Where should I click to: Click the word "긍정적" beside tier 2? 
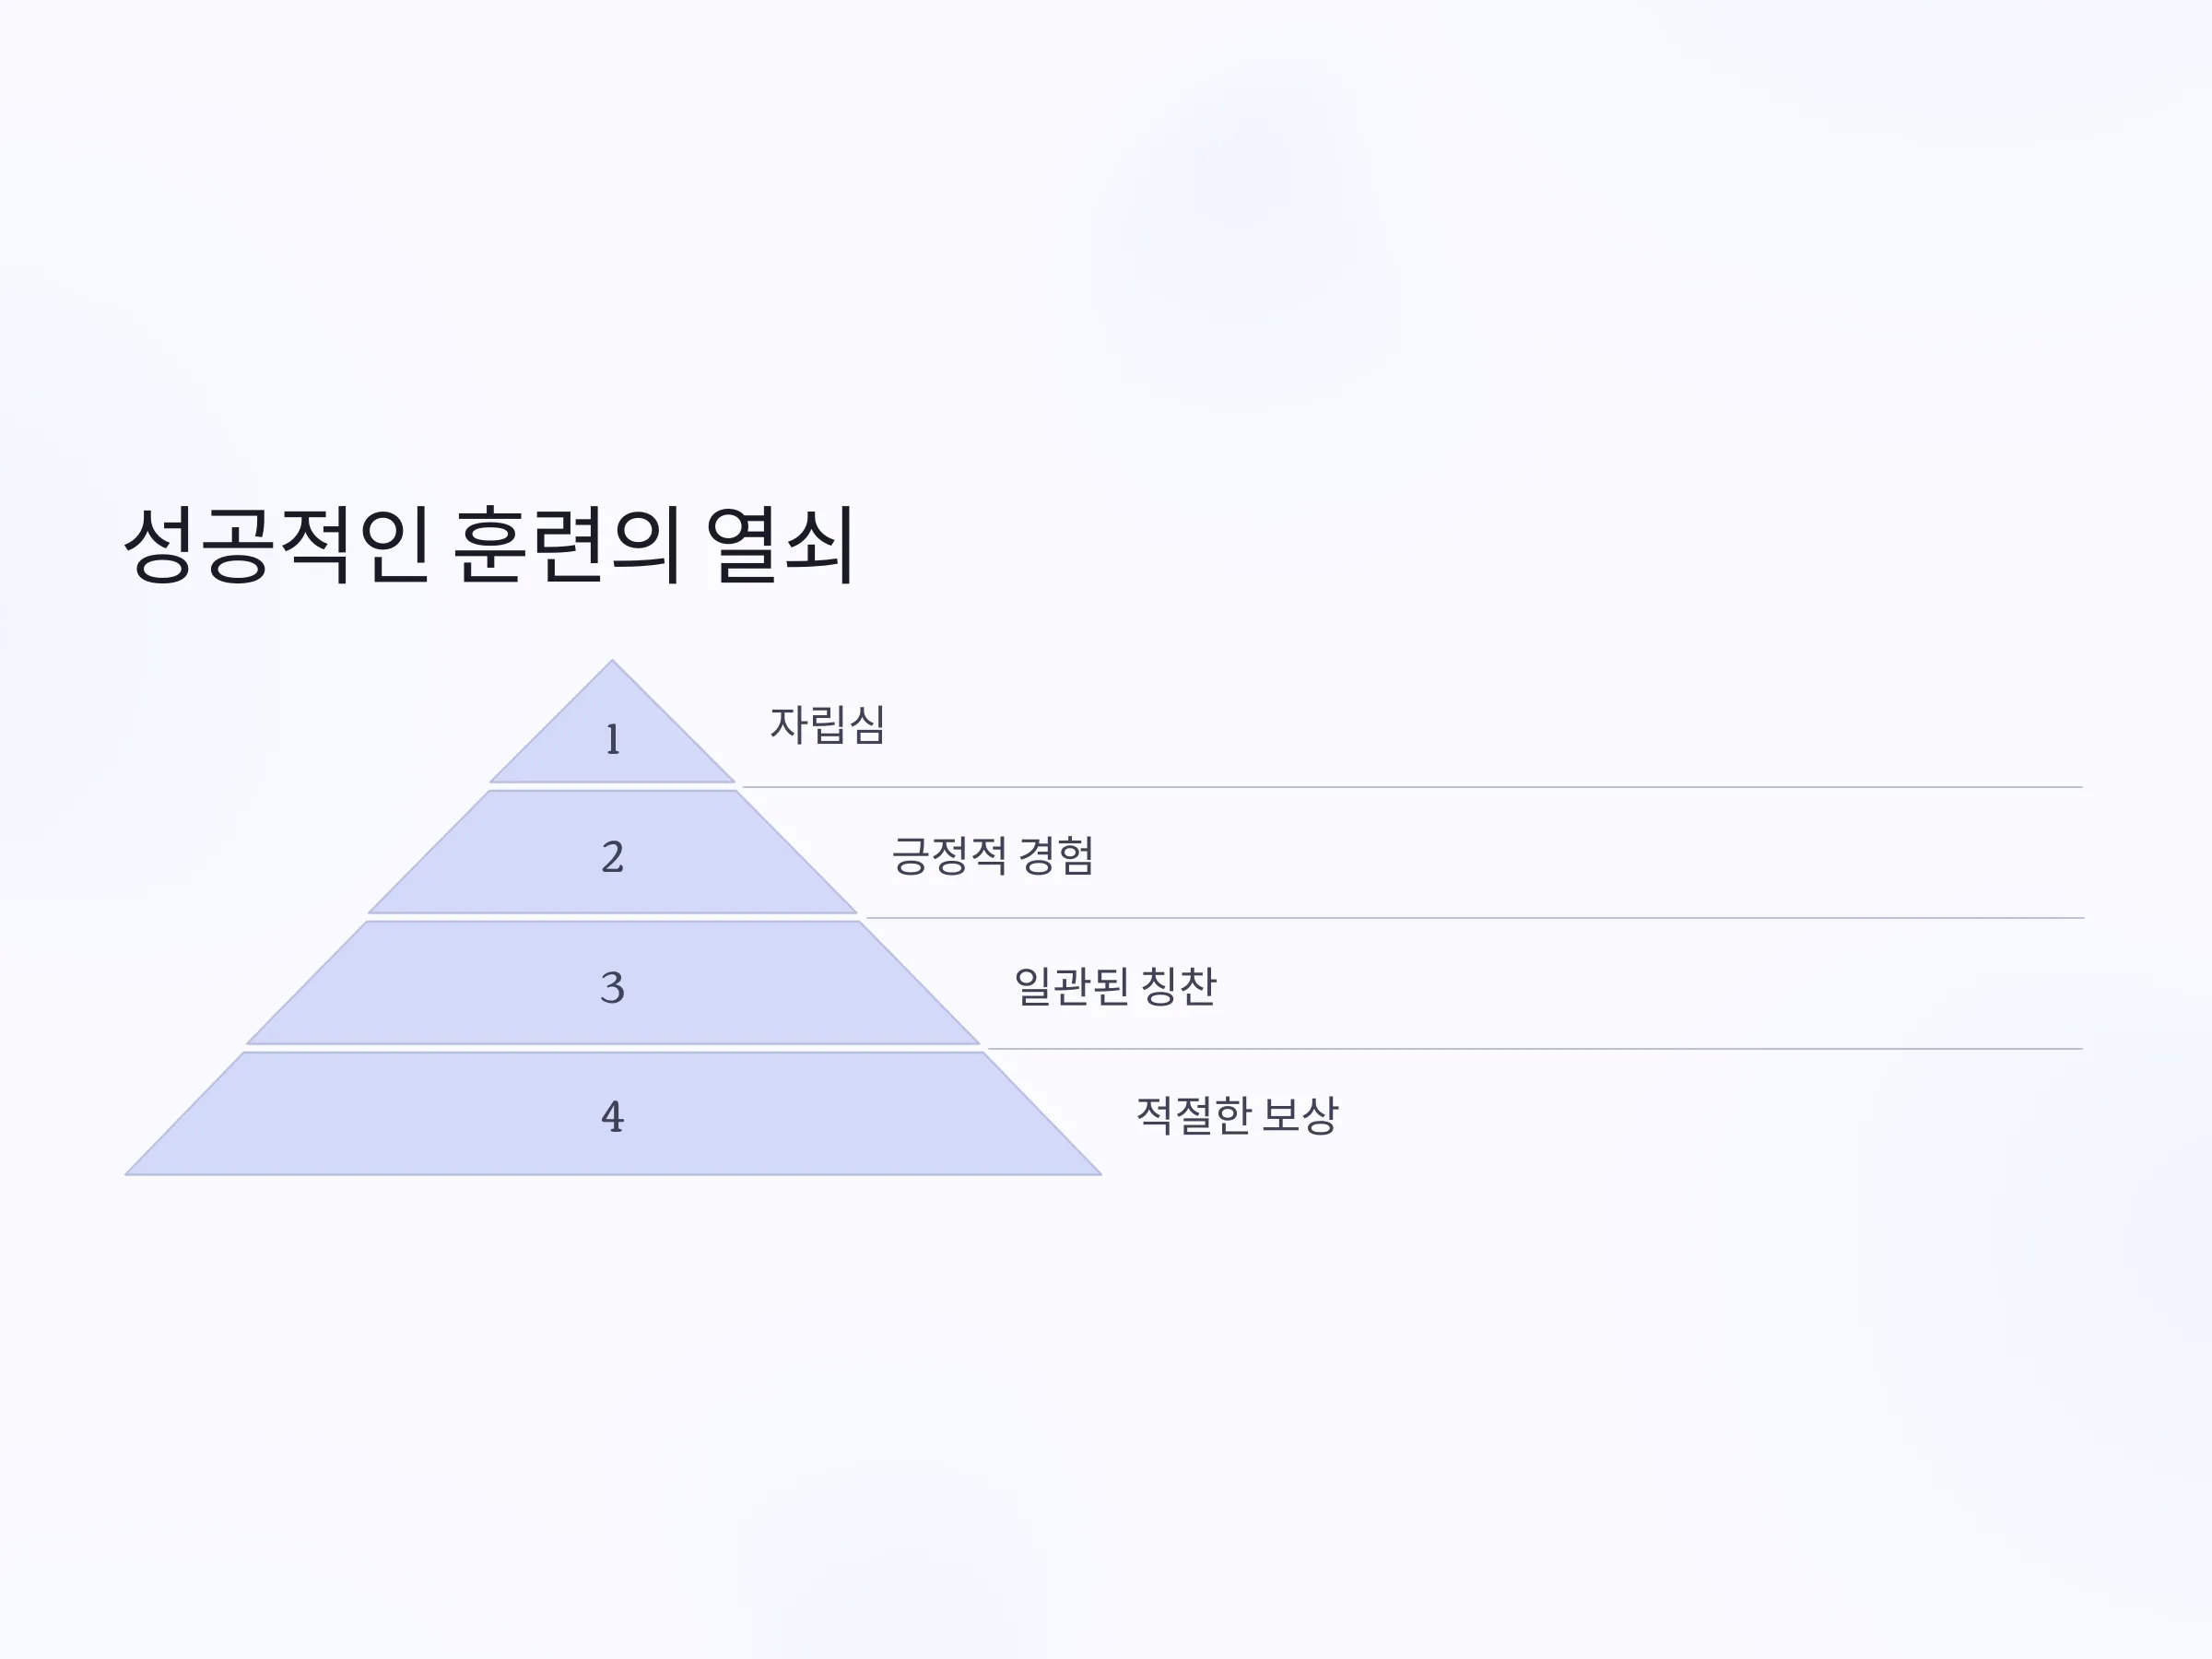point(949,856)
